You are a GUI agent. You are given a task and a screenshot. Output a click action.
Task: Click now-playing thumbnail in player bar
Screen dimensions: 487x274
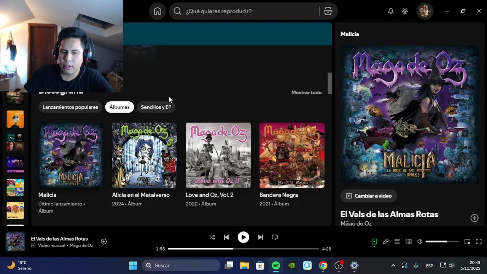click(15, 242)
